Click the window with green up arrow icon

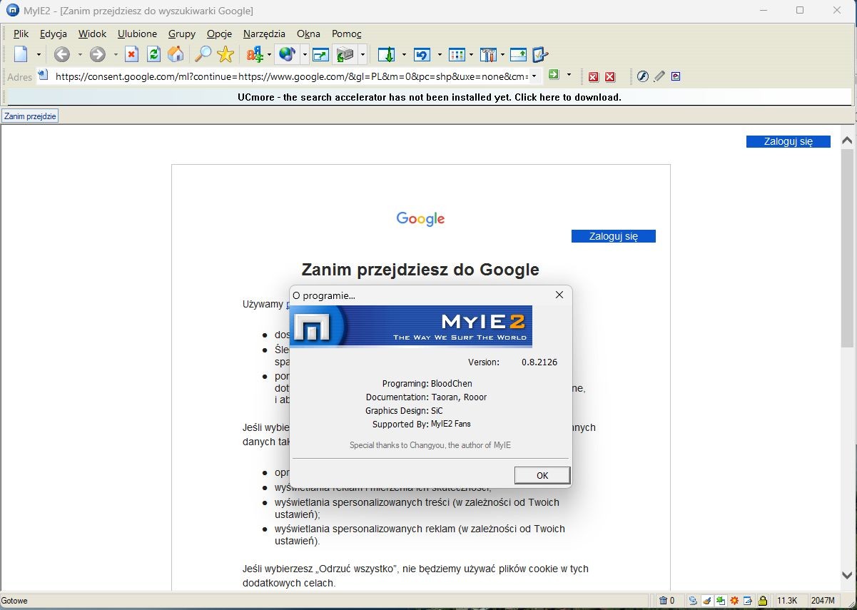pos(518,54)
